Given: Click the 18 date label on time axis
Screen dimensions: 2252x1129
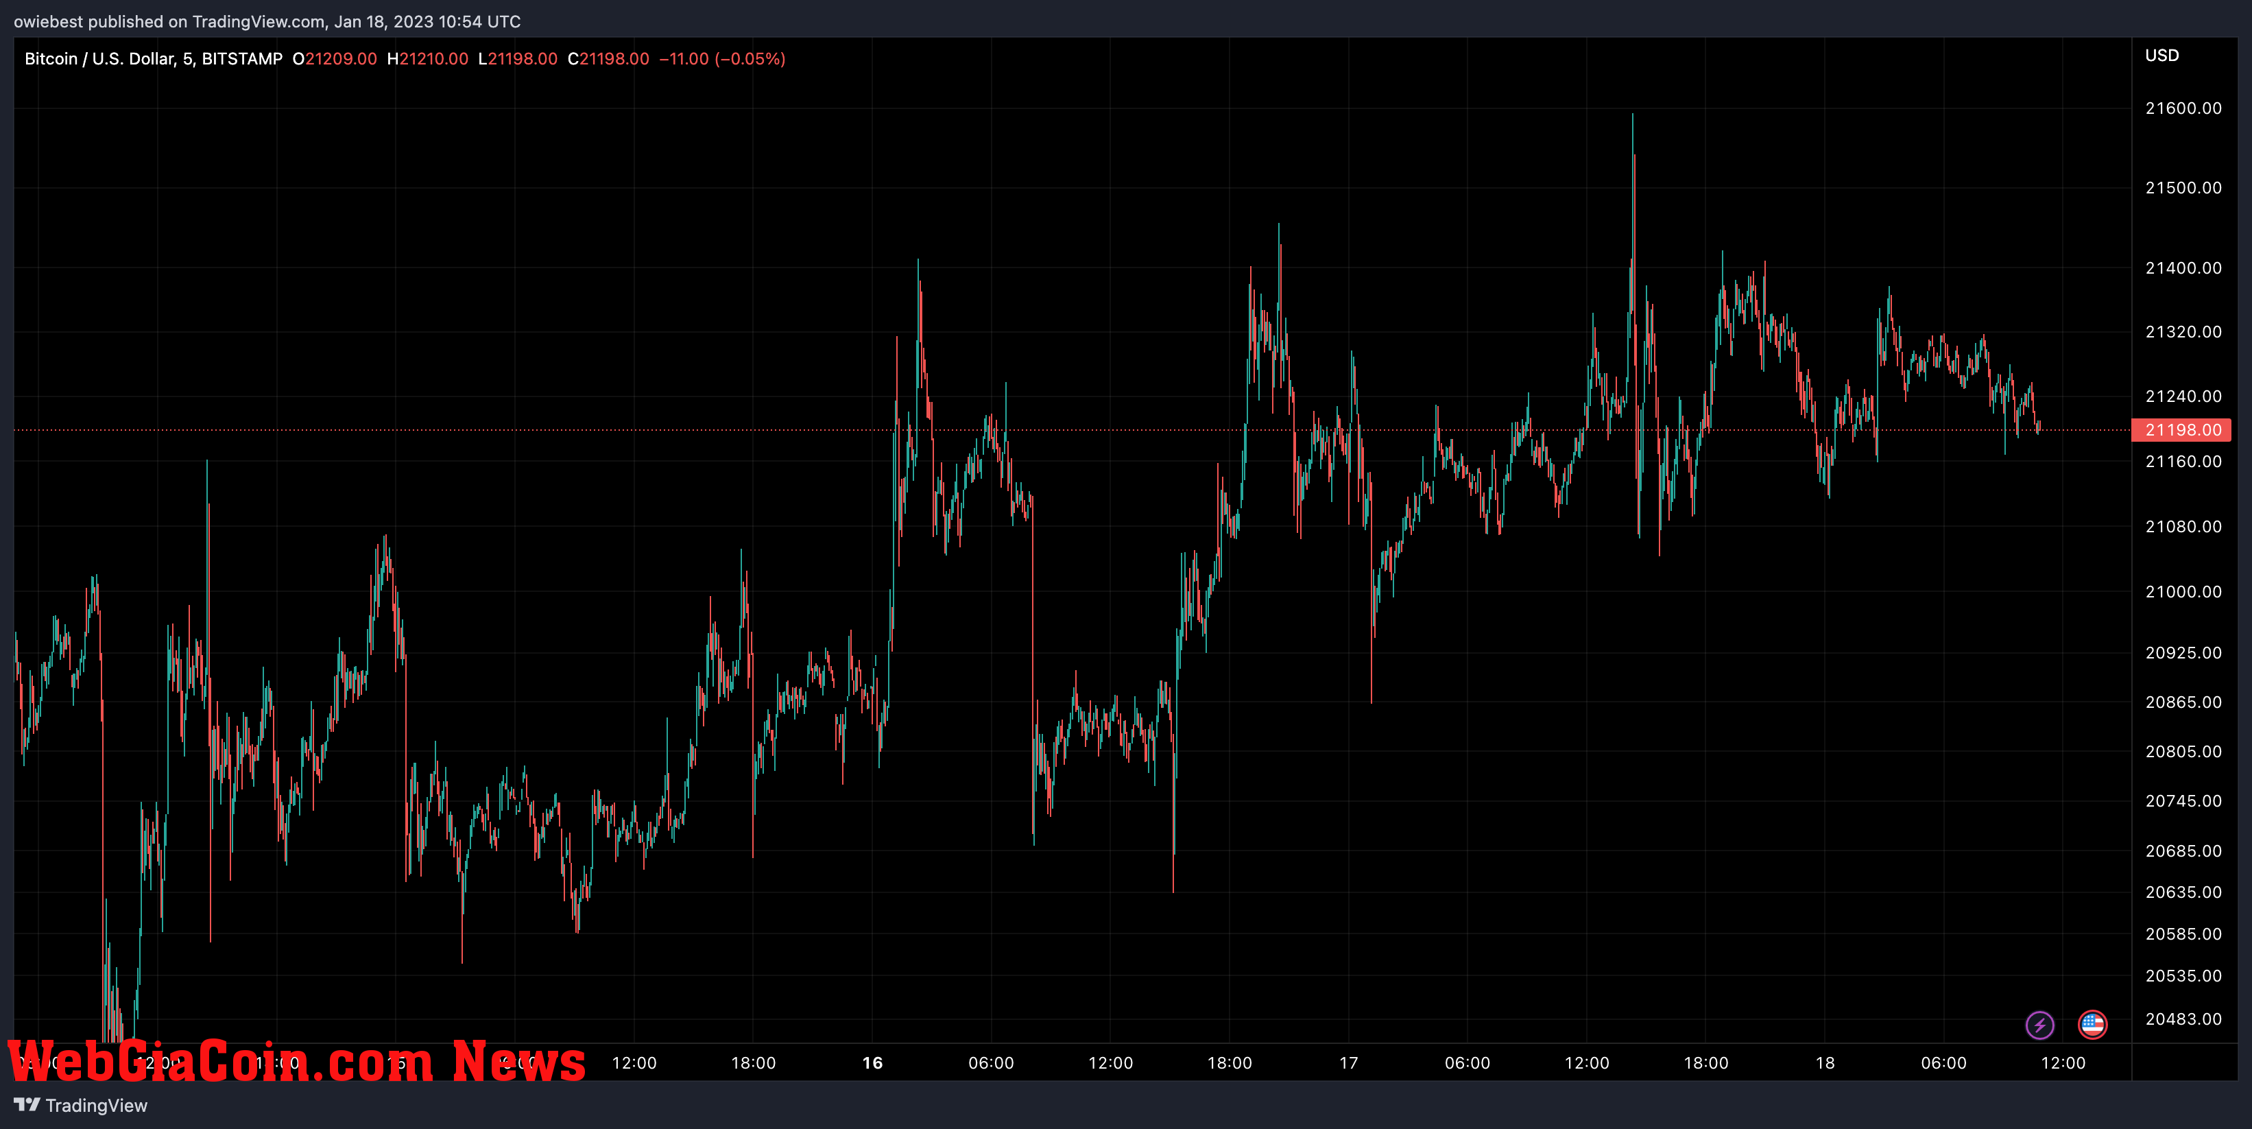Looking at the screenshot, I should 1825,1063.
